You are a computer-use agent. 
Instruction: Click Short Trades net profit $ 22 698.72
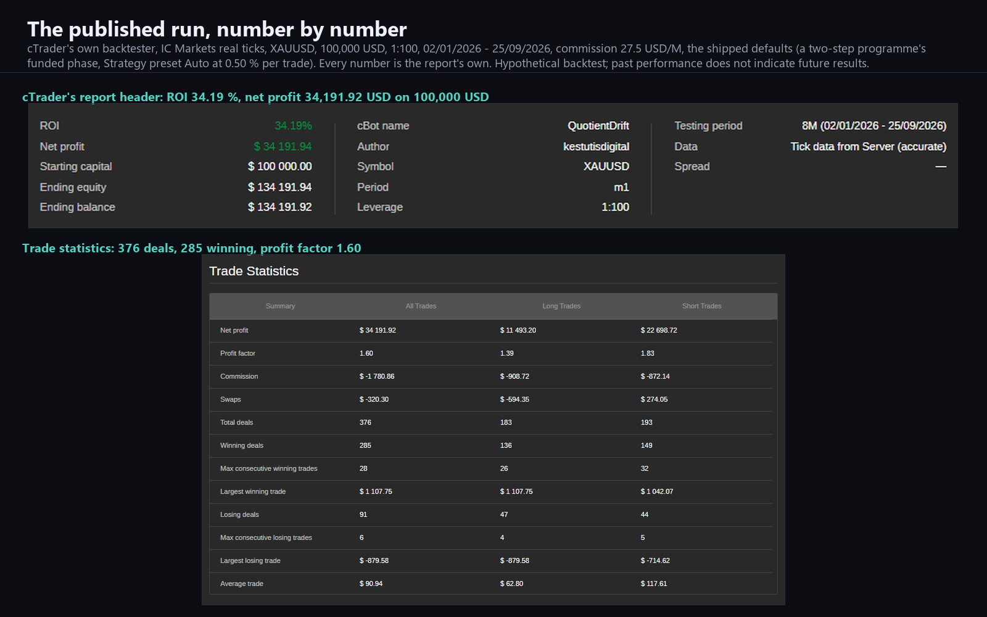coord(659,331)
